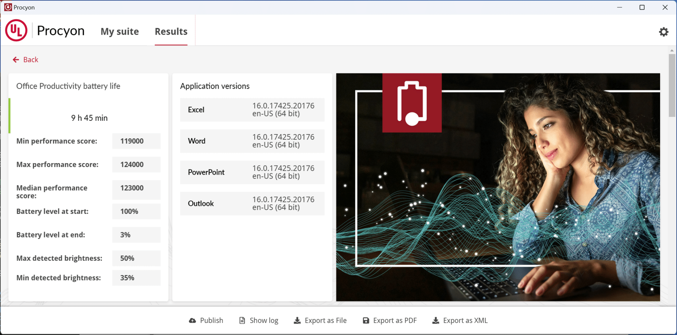Select the Results tab
Viewport: 677px width, 335px height.
click(x=171, y=31)
